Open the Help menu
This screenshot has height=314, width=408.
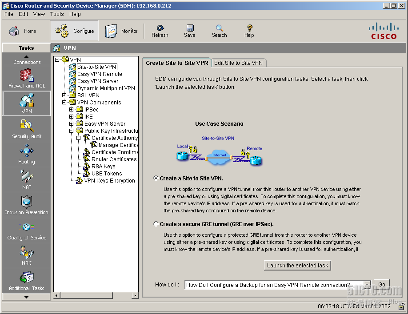(x=75, y=14)
